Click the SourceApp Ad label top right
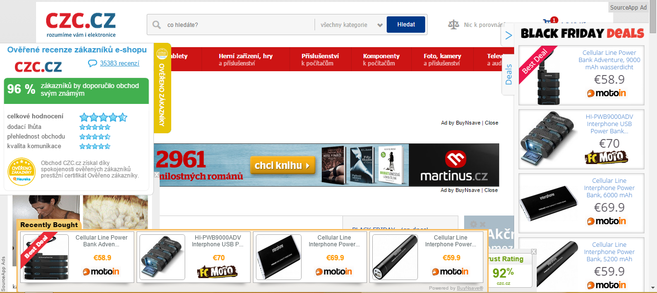 (628, 7)
